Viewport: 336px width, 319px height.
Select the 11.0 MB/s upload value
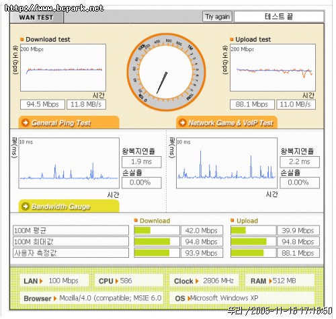coord(296,104)
